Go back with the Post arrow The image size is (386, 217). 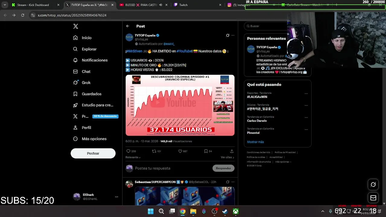(128, 26)
